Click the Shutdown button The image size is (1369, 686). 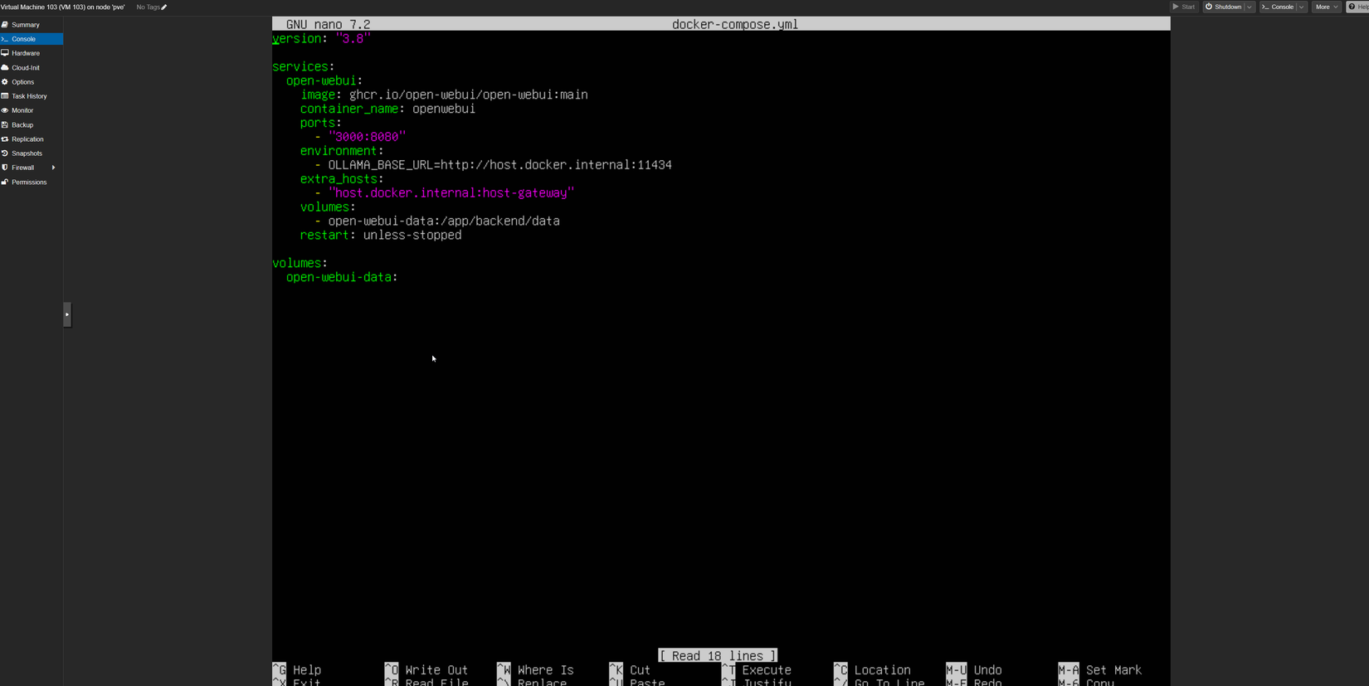1224,7
